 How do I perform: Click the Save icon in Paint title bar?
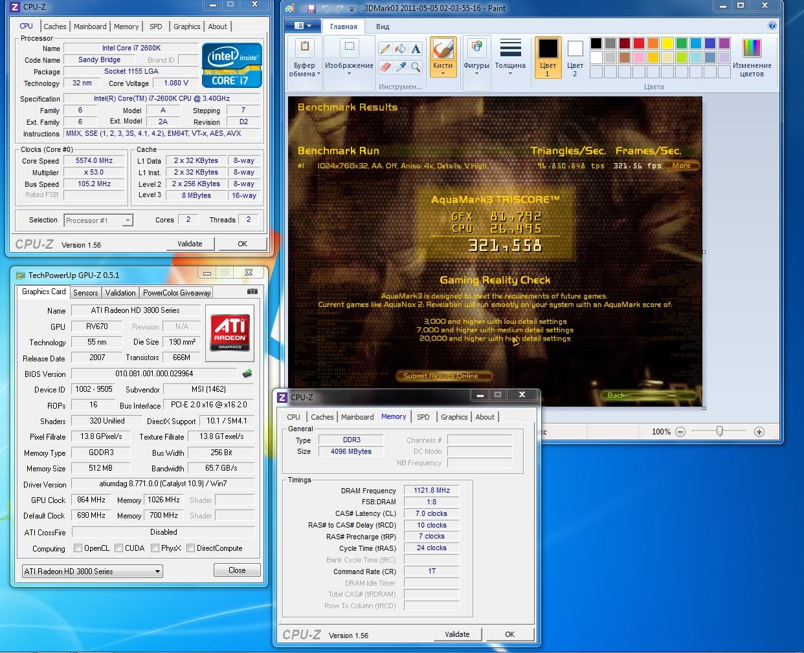[311, 8]
